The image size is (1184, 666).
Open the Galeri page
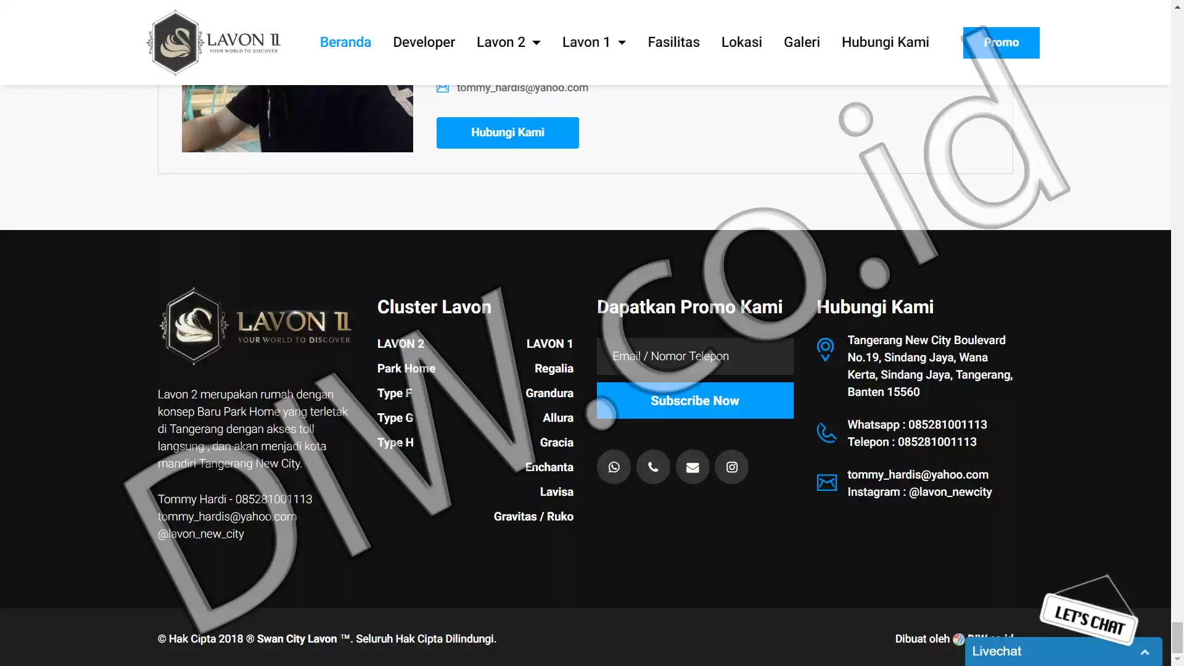point(802,42)
